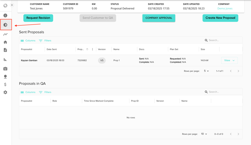The height and width of the screenshot is (145, 251).
Task: Click Name header in QA table
Action: pyautogui.click(x=184, y=101)
